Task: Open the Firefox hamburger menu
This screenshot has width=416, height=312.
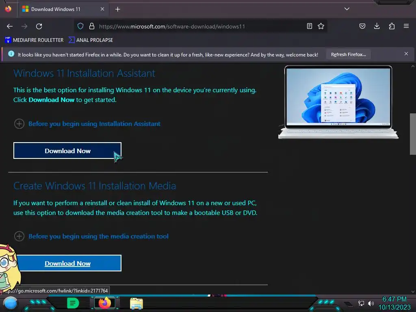Action: tap(406, 26)
